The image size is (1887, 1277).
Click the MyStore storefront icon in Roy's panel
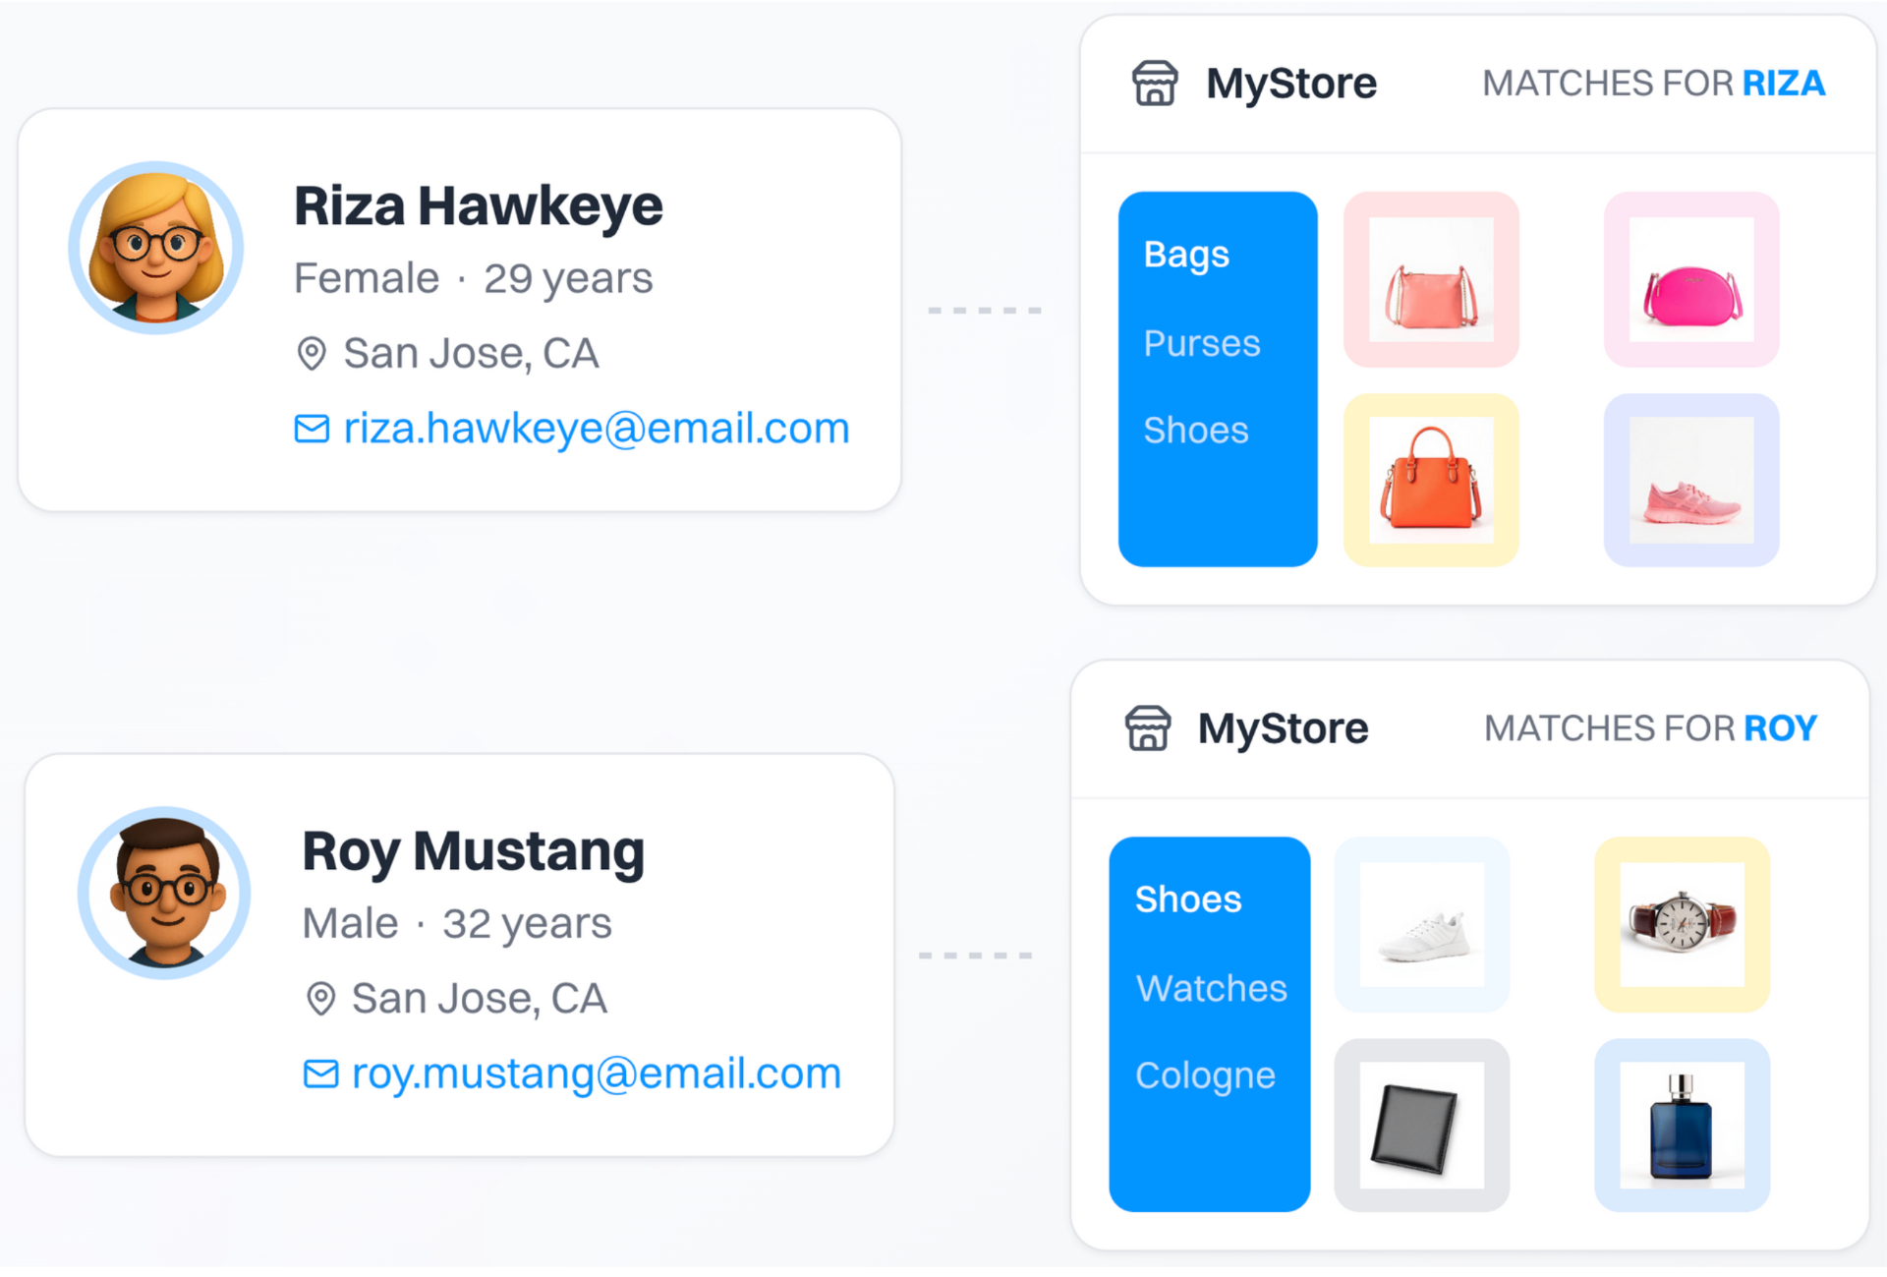tap(1147, 728)
